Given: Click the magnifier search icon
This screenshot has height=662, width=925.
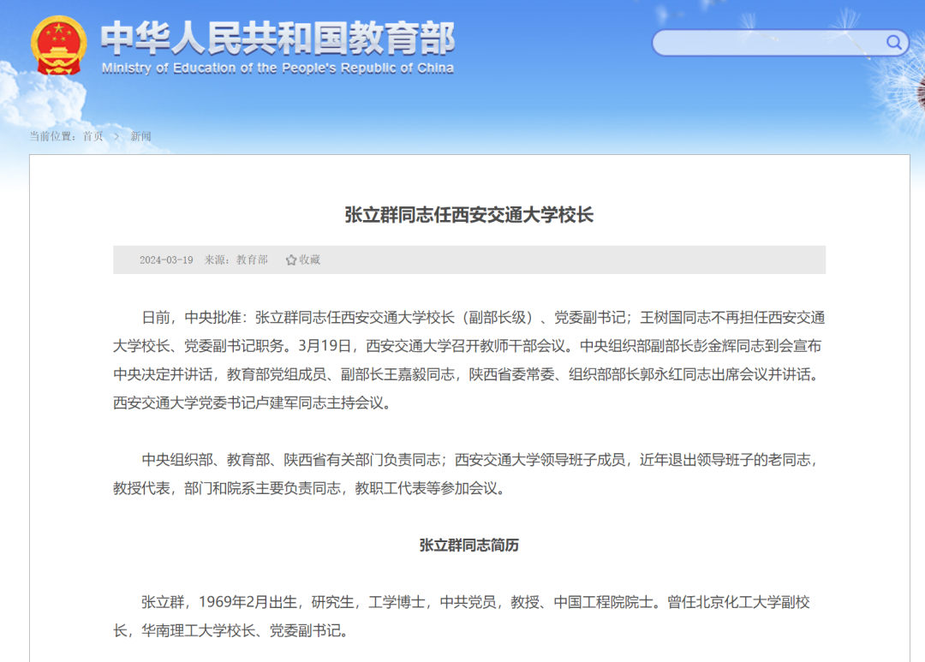Looking at the screenshot, I should 893,42.
